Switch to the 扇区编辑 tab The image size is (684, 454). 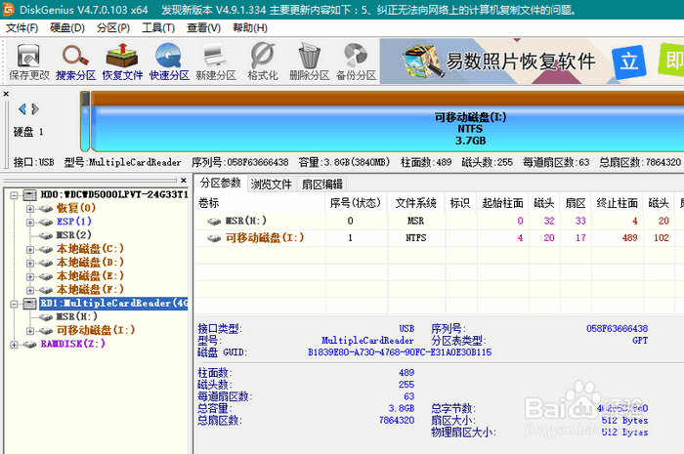[322, 185]
